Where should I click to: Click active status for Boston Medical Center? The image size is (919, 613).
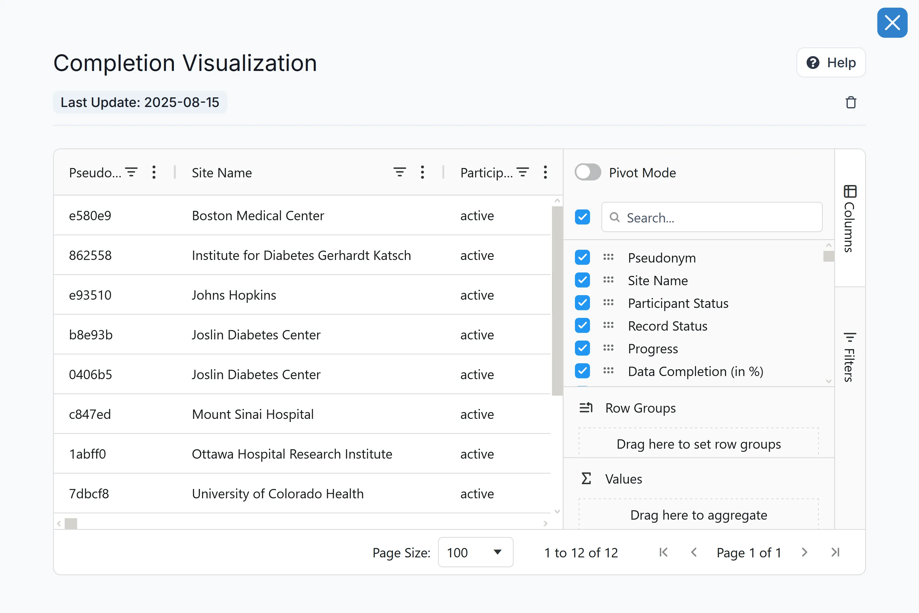(477, 216)
